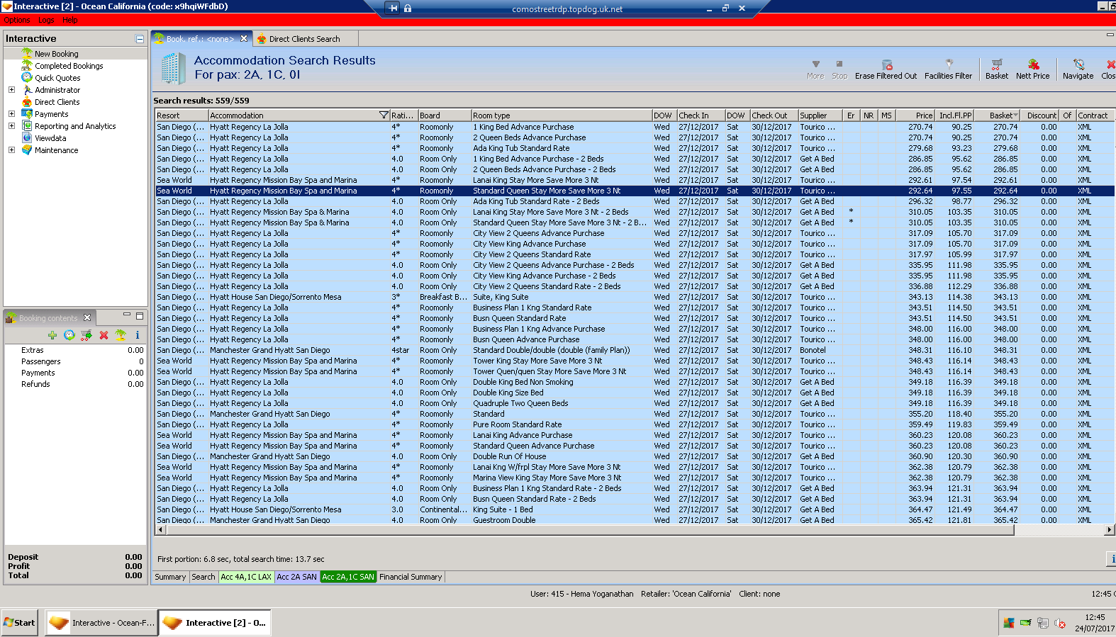Click the Direct Clients tree icon
This screenshot has width=1116, height=637.
pos(27,101)
